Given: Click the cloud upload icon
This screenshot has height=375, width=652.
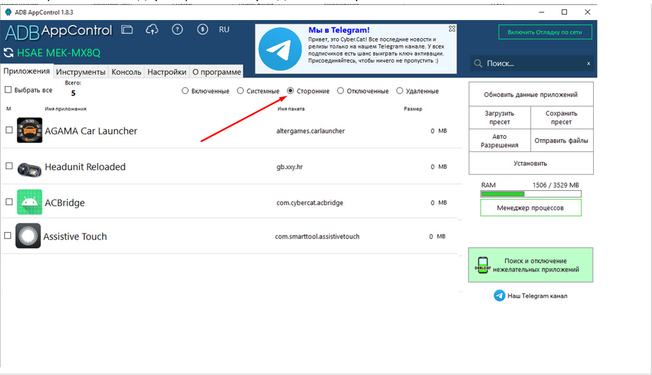Looking at the screenshot, I should (x=152, y=29).
